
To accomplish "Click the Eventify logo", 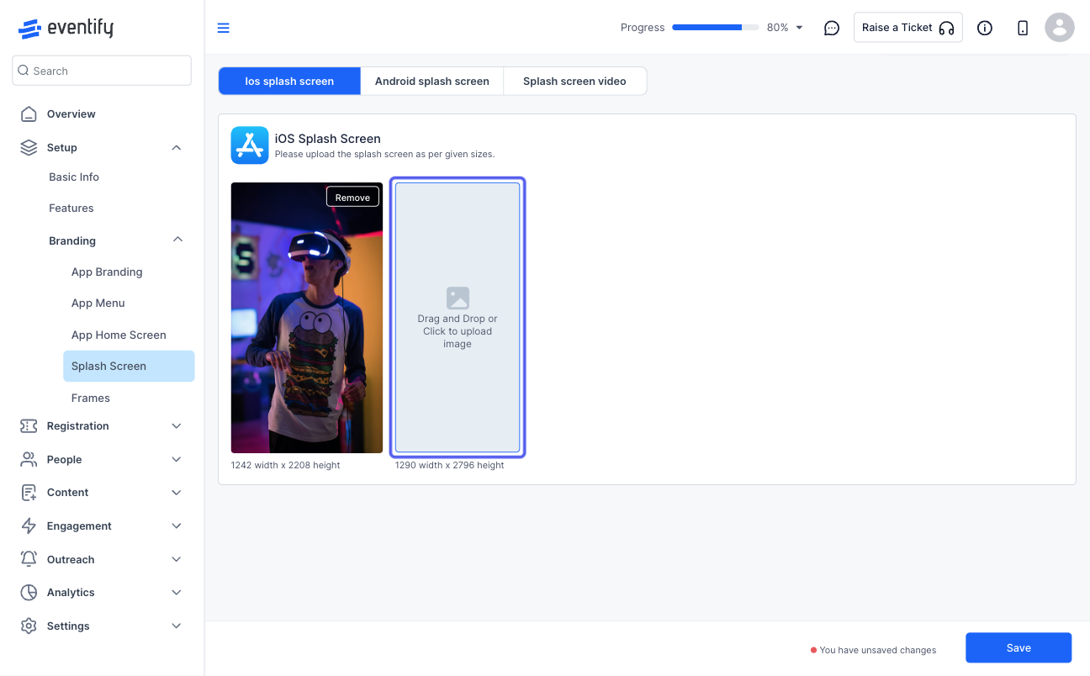I will coord(66,28).
